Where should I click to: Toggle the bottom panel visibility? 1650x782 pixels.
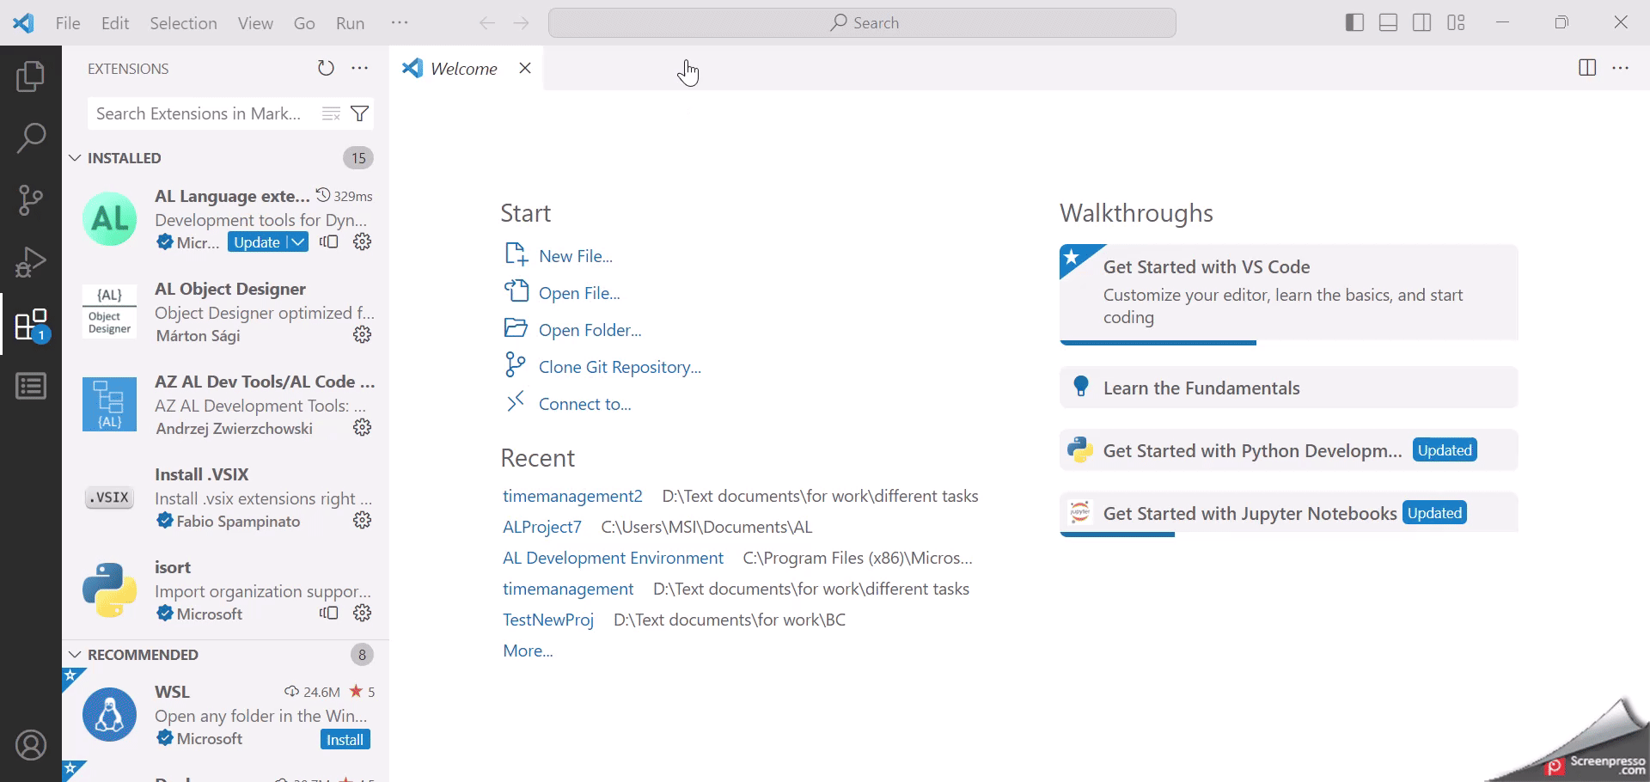(x=1388, y=23)
